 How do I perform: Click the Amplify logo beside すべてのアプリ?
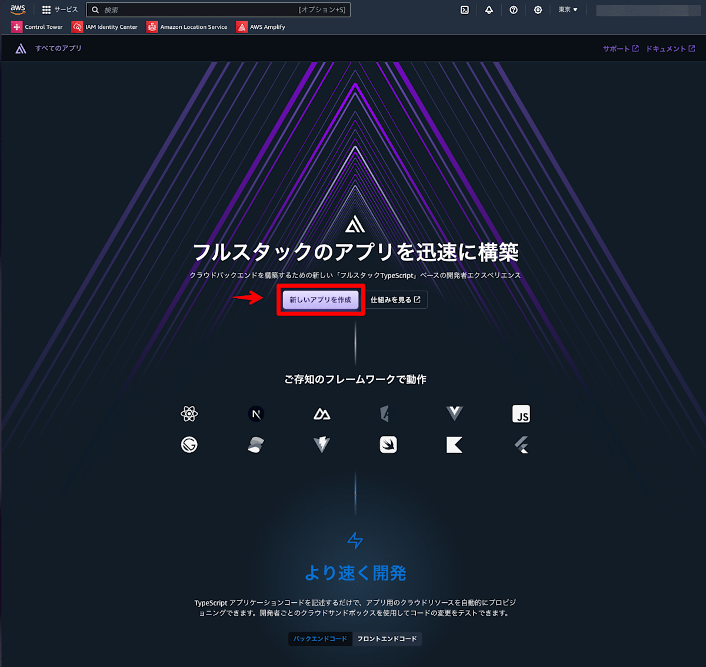point(21,49)
